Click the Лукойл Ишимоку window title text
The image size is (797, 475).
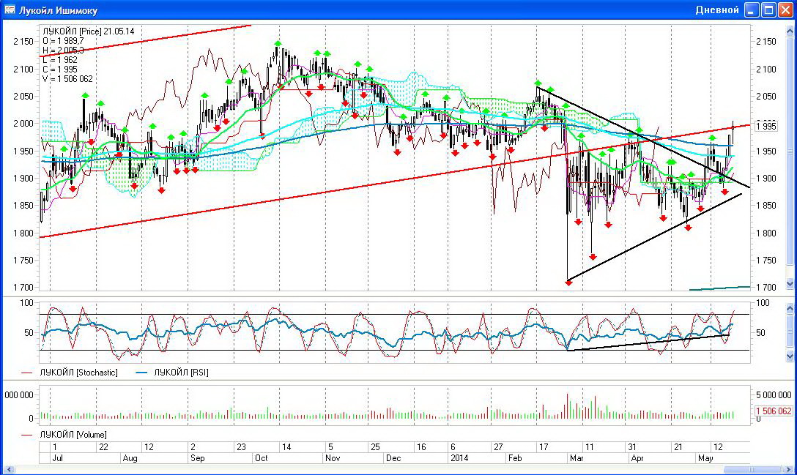[59, 10]
